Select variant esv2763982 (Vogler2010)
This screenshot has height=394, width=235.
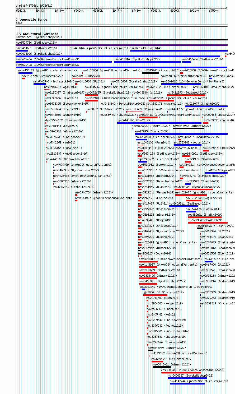click(192, 143)
